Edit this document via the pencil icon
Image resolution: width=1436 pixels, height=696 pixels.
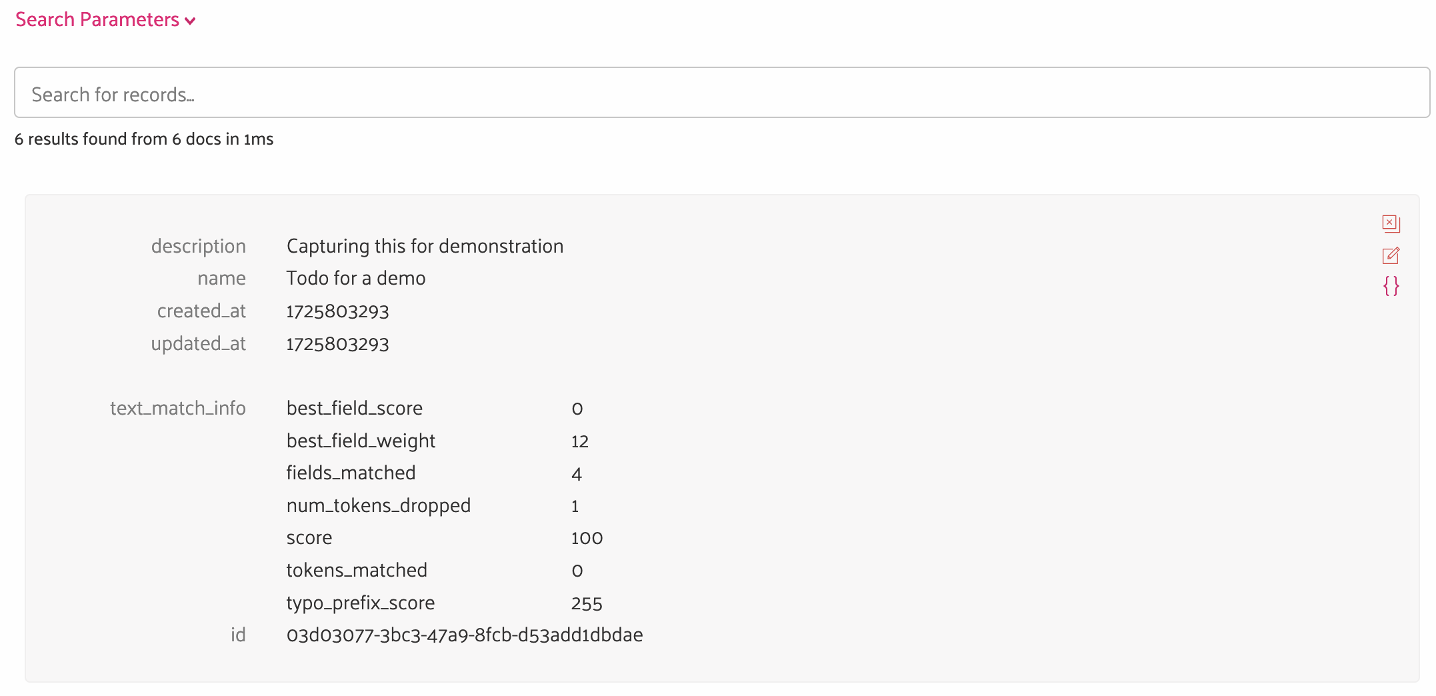point(1391,255)
